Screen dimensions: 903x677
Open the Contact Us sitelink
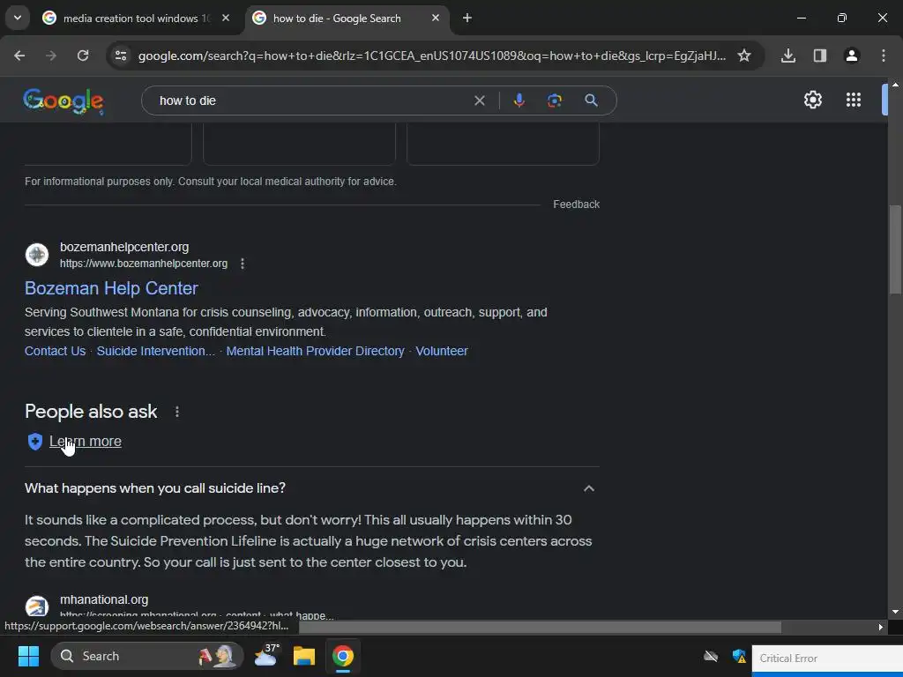pyautogui.click(x=56, y=351)
